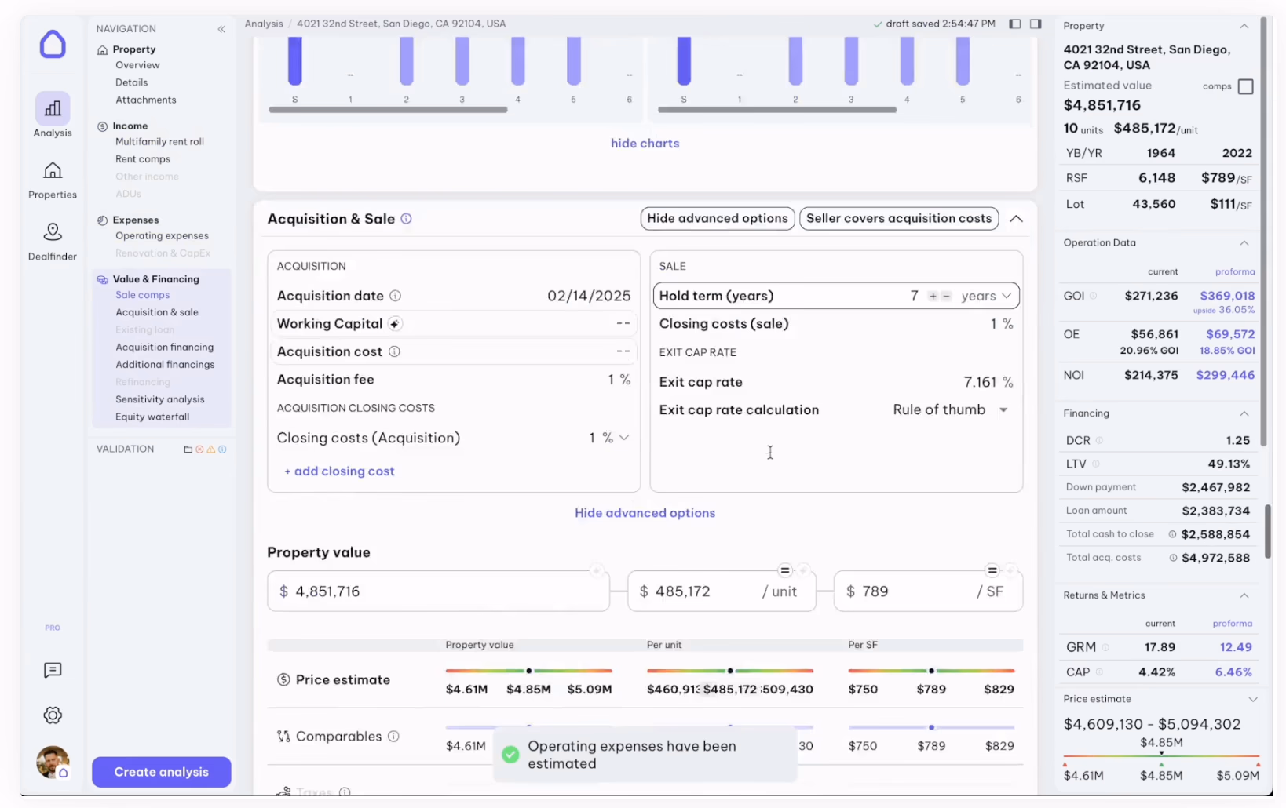Increase hold term with the plus stepper
1286x808 pixels.
[x=933, y=296]
